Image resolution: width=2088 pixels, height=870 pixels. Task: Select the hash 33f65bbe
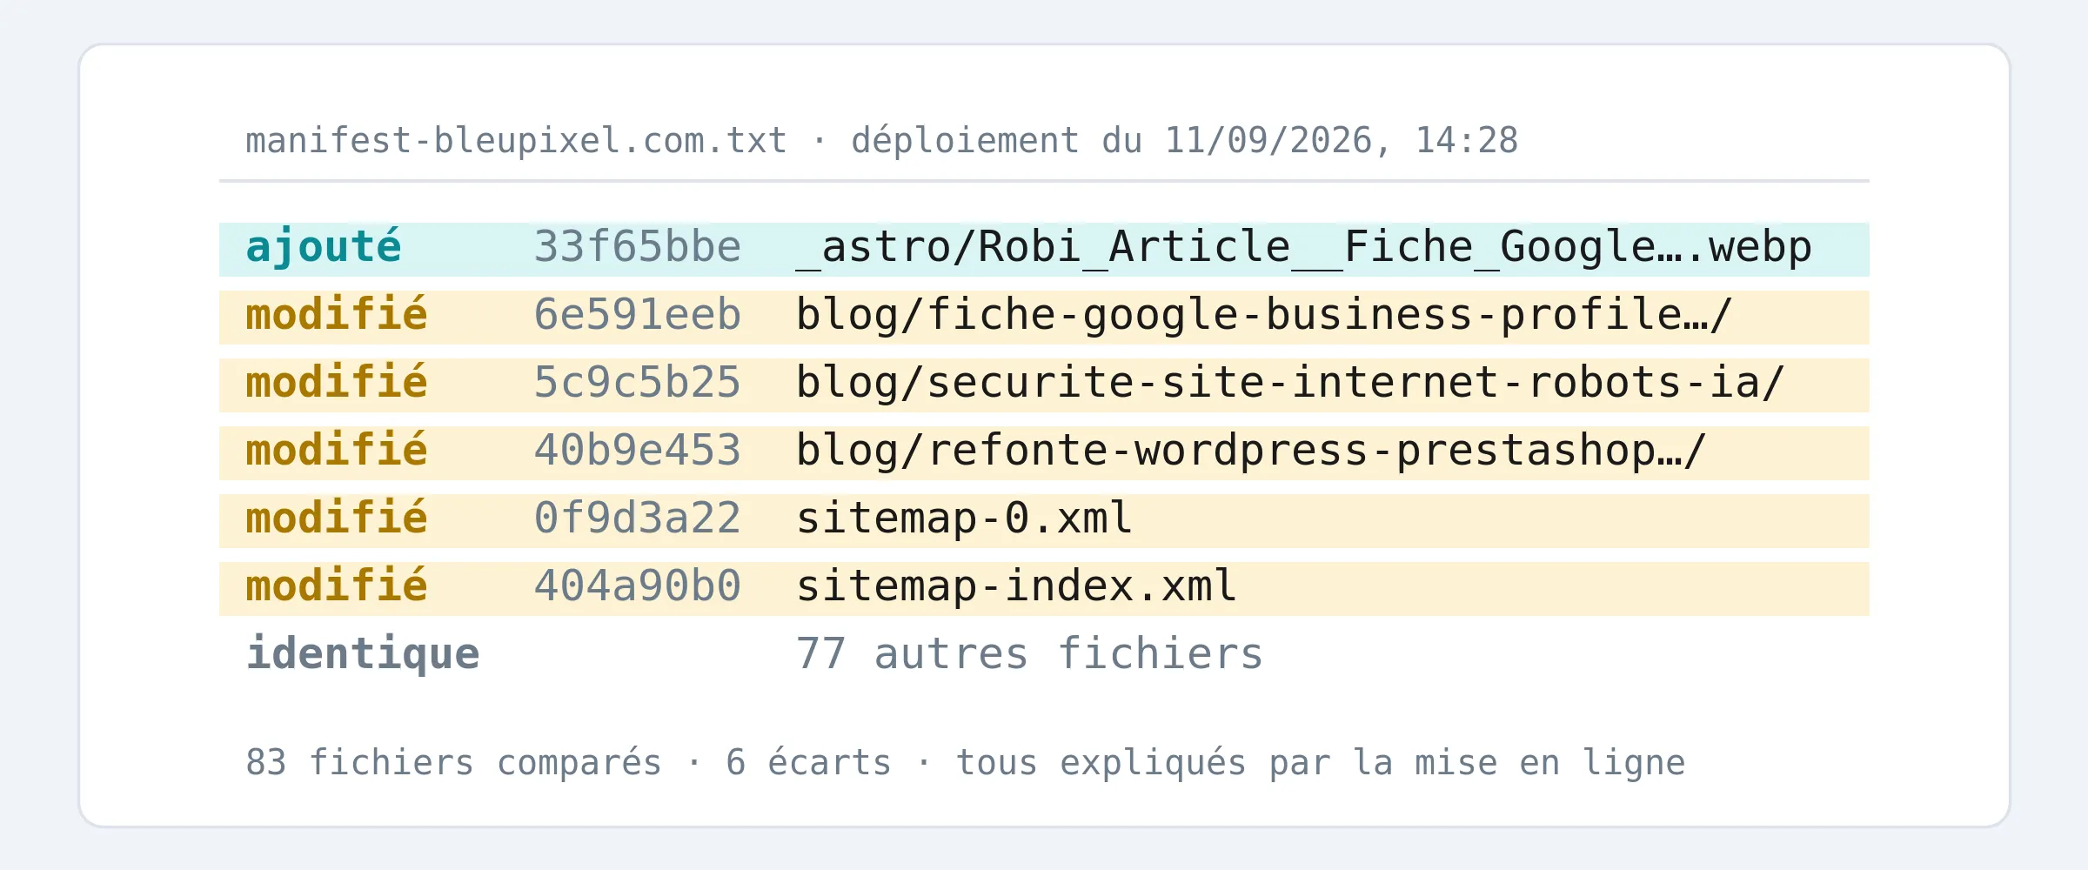coord(637,247)
